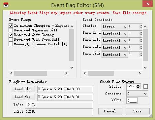Click Event Constants vertical scrollbar thumb

coord(145,45)
